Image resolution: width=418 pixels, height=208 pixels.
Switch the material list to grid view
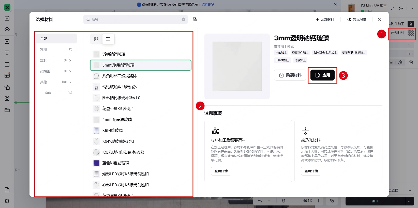96,39
